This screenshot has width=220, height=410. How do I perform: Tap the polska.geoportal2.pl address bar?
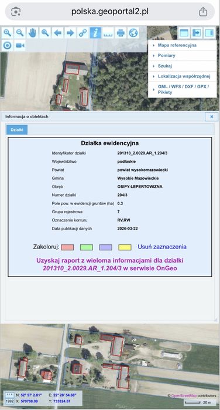[x=110, y=12]
